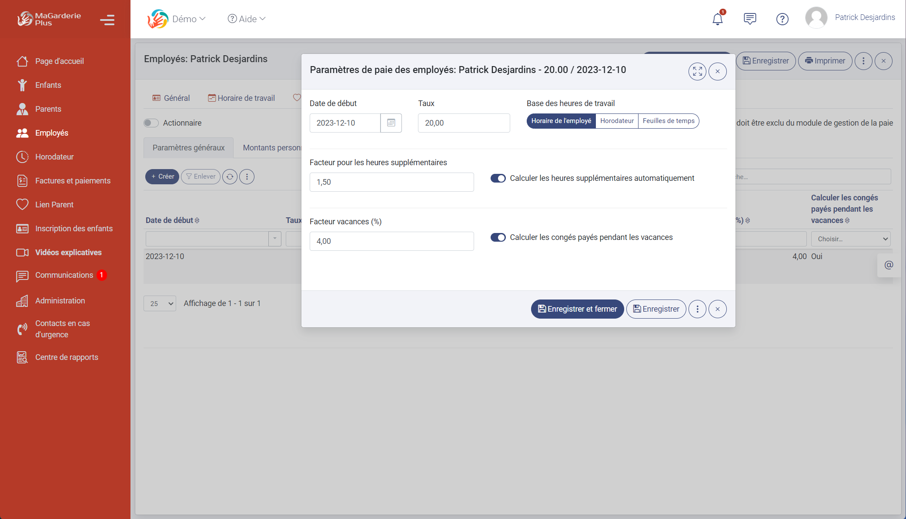The width and height of the screenshot is (906, 519).
Task: Select the Horodateur sidebar icon
Action: coord(23,156)
